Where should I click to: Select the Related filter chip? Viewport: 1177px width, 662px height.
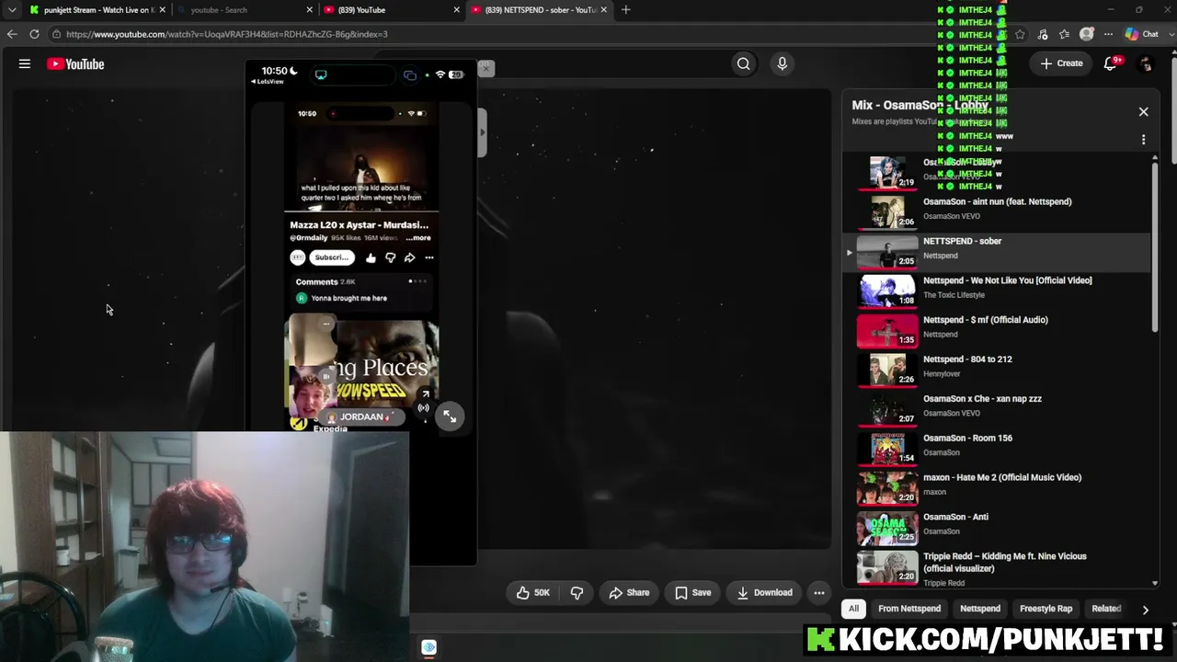click(x=1106, y=609)
